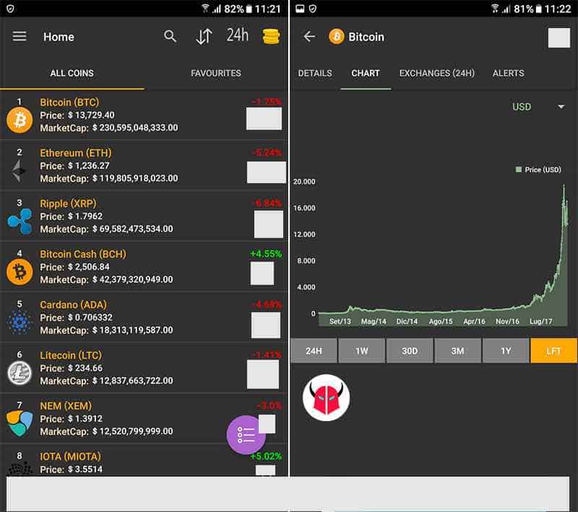Image resolution: width=578 pixels, height=512 pixels.
Task: Tap the Ripple blue logo
Action: tap(20, 221)
